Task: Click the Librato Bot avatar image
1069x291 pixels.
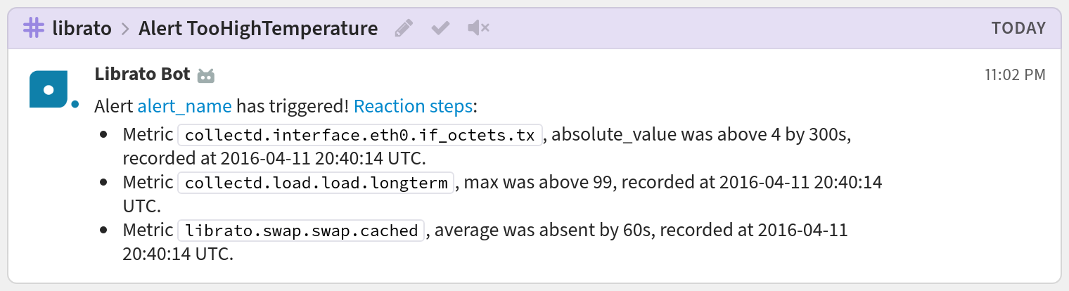Action: point(49,89)
